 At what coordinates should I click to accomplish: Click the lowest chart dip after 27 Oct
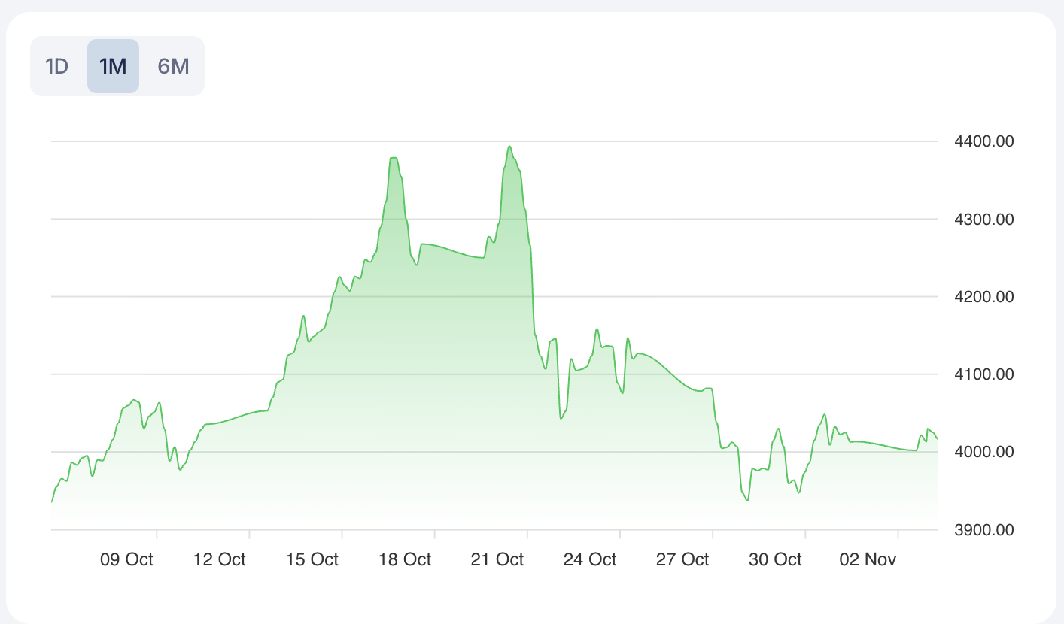[x=746, y=500]
